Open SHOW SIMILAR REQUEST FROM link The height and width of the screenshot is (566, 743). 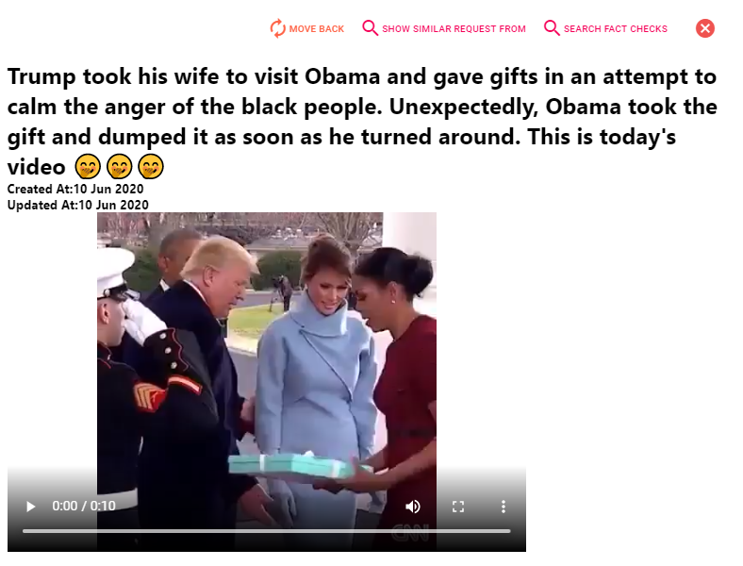(x=454, y=29)
